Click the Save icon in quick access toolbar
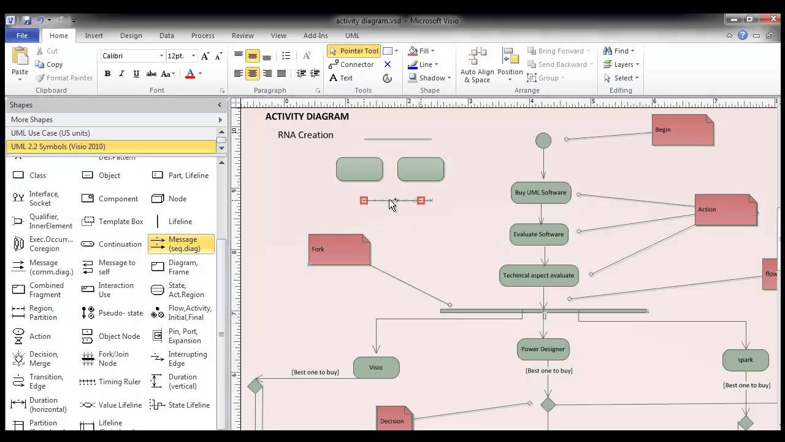This screenshot has width=785, height=442. click(26, 20)
